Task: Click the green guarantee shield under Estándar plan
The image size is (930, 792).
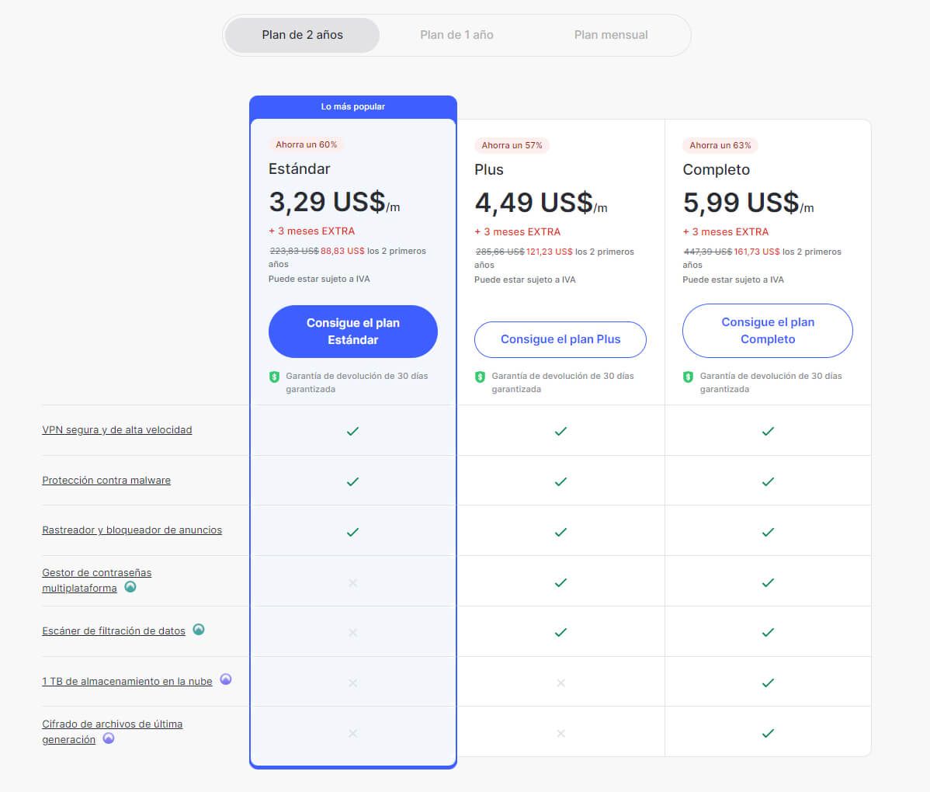Action: 274,377
